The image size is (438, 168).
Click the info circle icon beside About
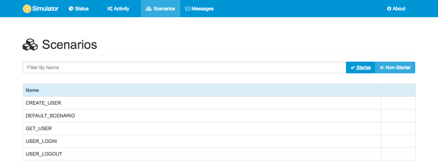point(389,9)
